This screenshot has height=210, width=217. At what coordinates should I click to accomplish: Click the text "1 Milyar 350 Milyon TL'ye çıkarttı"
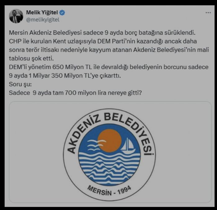(75, 76)
